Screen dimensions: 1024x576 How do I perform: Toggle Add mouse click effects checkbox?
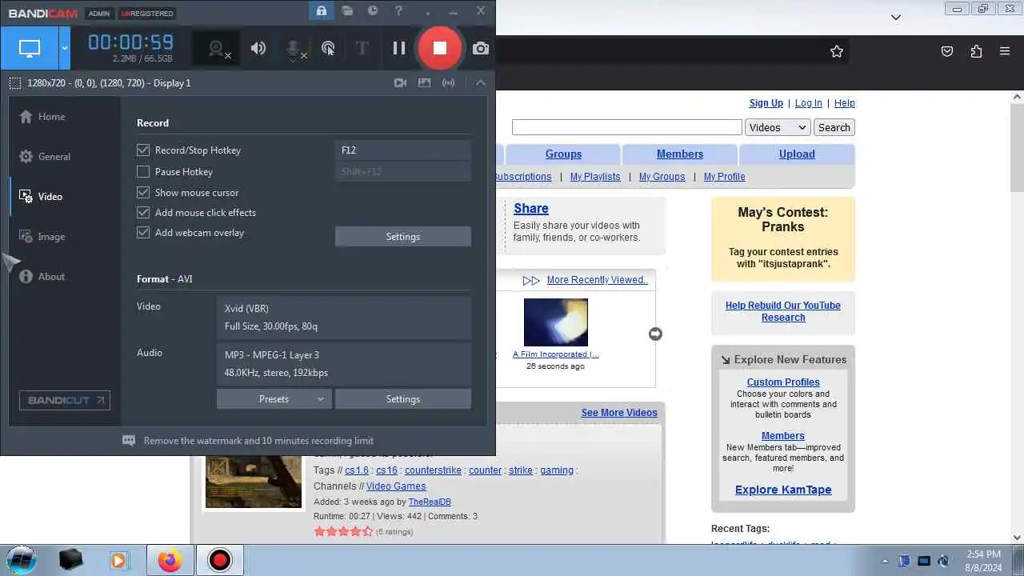click(143, 213)
